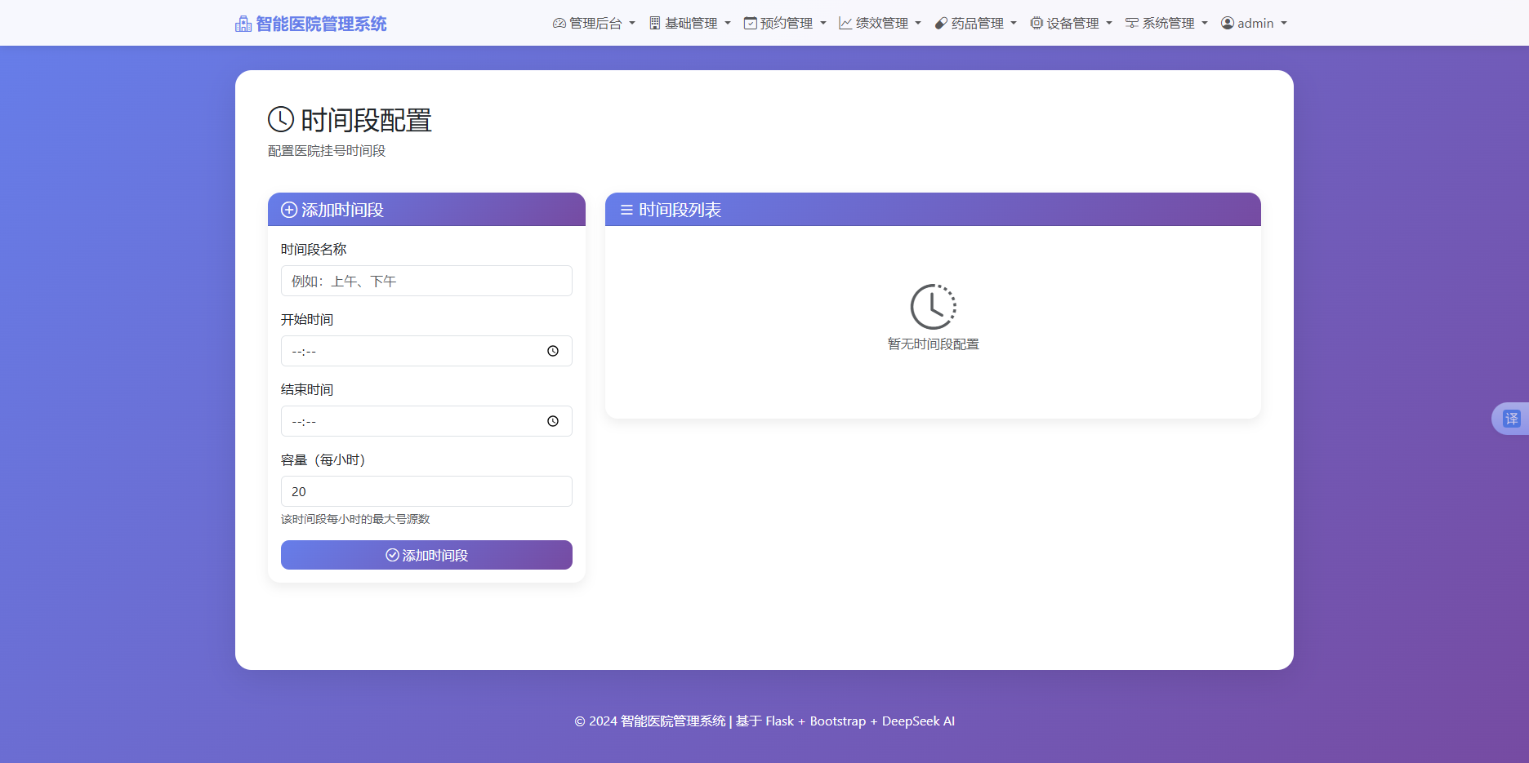Click the 容量（每小时）number input
Viewport: 1529px width, 763px height.
point(426,491)
